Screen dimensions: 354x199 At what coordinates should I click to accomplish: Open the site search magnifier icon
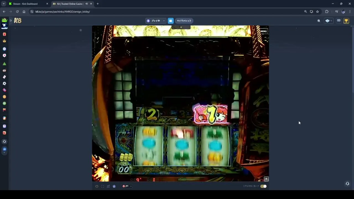319,21
